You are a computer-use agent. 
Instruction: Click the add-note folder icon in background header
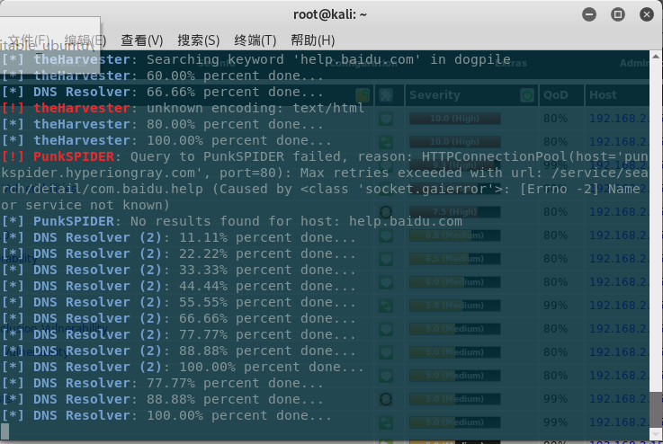click(363, 95)
